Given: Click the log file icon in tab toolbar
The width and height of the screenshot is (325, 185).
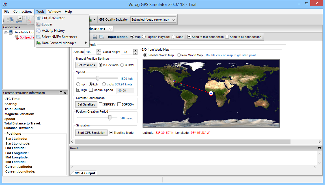Looking at the screenshot, I should (95, 37).
